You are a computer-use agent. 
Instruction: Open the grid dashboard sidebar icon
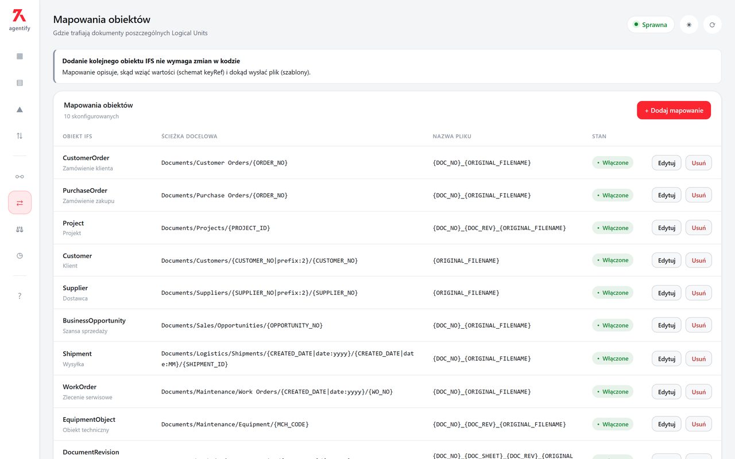pos(20,56)
